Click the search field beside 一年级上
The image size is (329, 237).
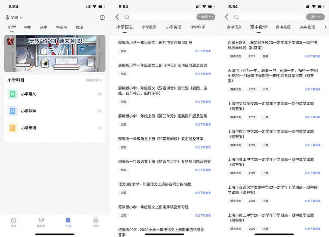coord(159,17)
